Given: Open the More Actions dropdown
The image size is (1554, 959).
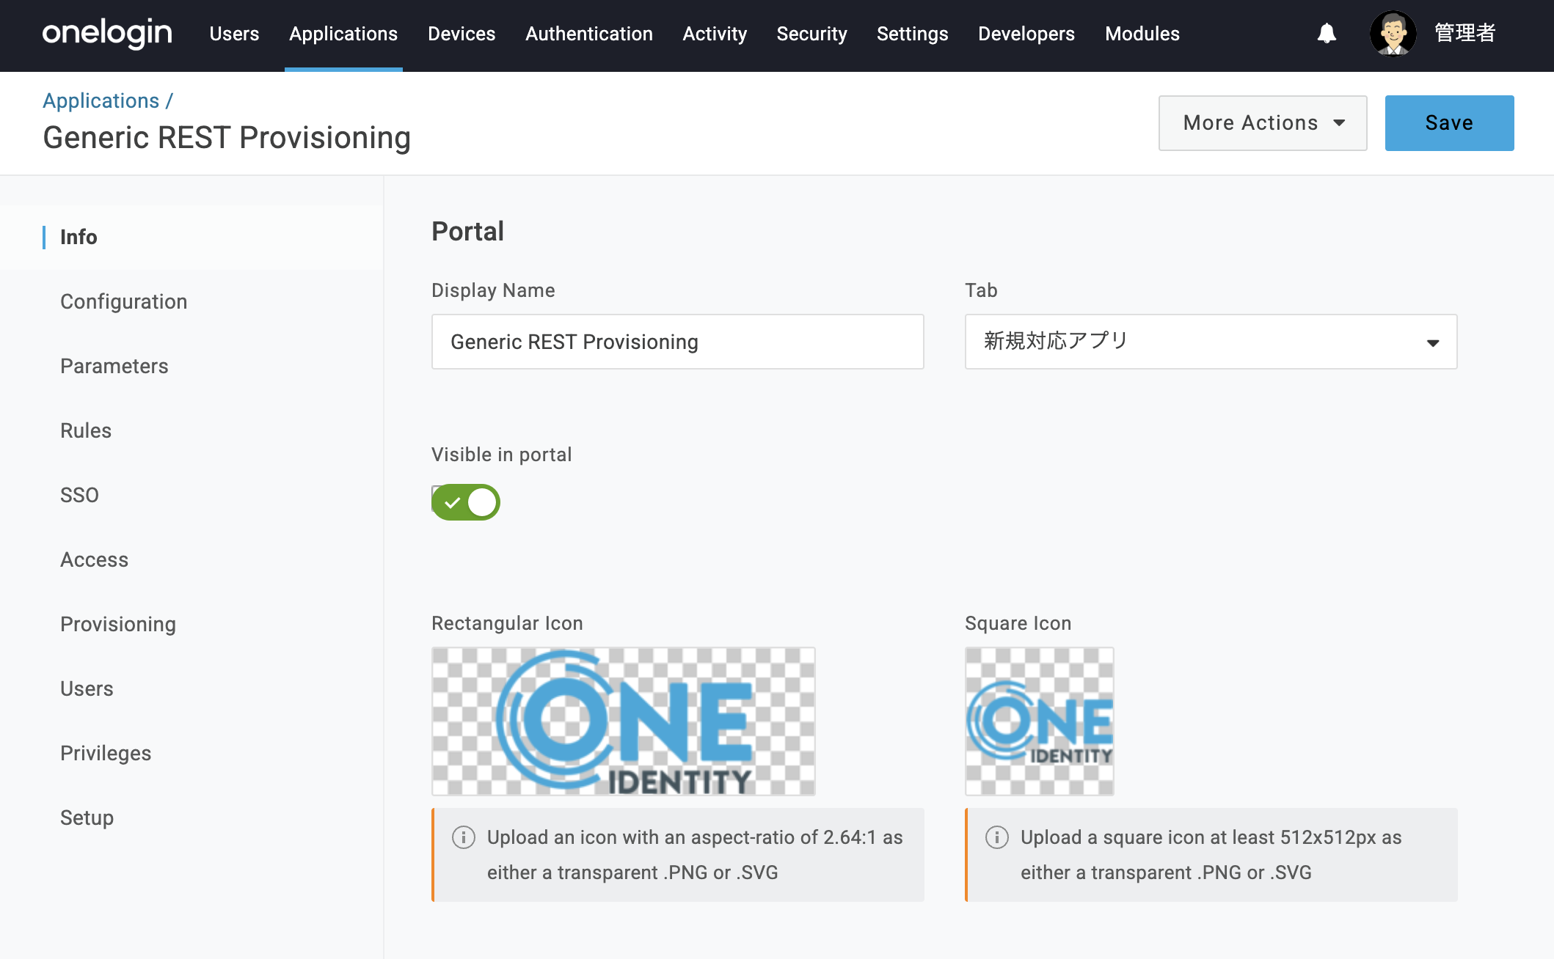Looking at the screenshot, I should (1262, 123).
